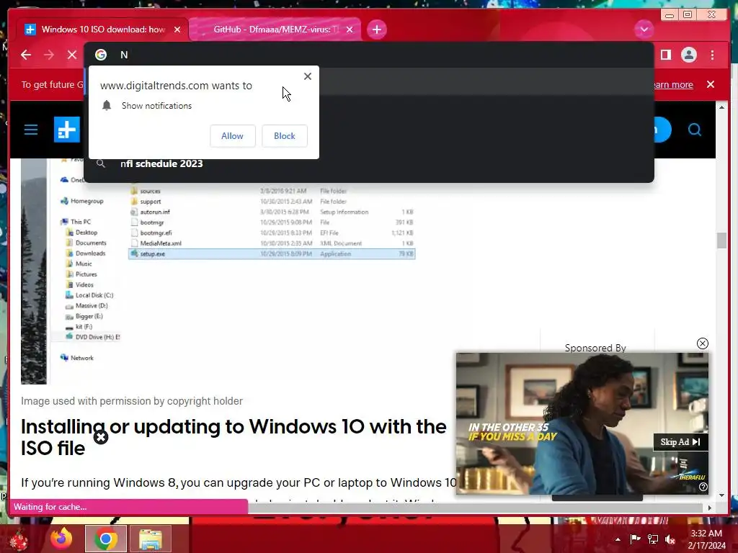Image resolution: width=738 pixels, height=553 pixels.
Task: Click the support folder in the image
Action: (x=150, y=202)
